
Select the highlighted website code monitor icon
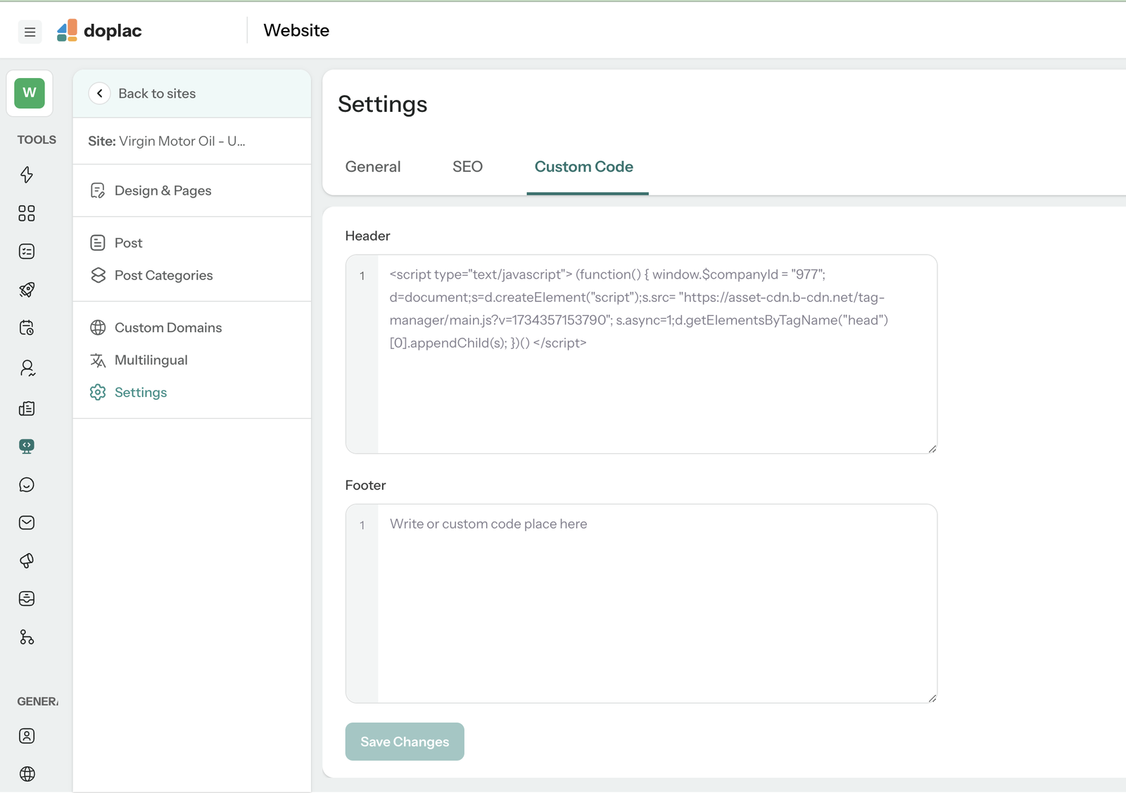click(27, 446)
